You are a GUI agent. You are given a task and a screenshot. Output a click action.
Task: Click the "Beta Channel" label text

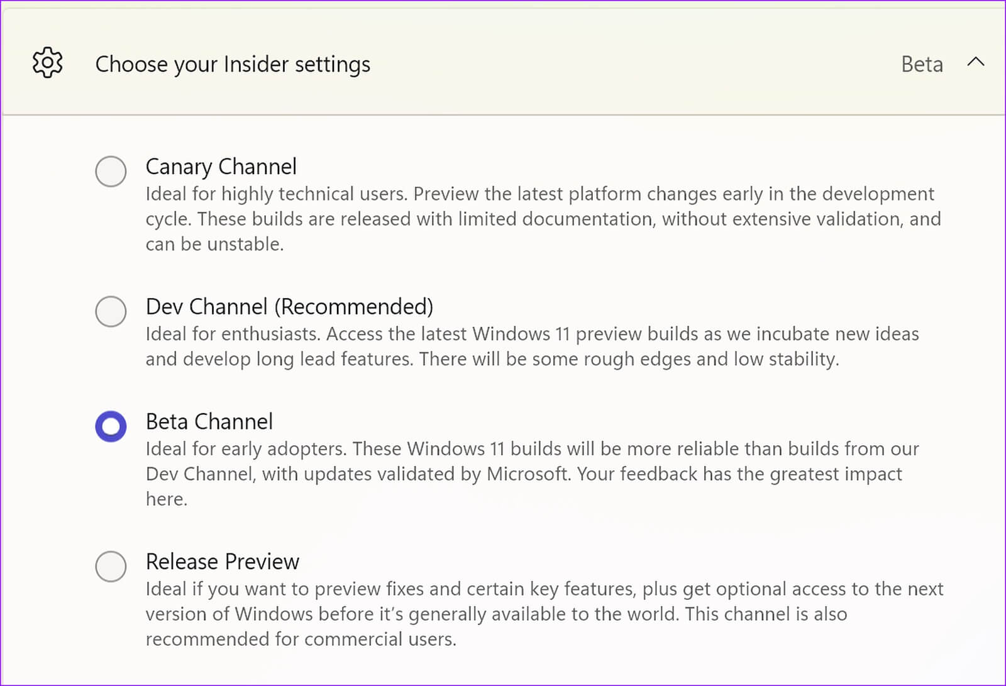click(x=209, y=421)
